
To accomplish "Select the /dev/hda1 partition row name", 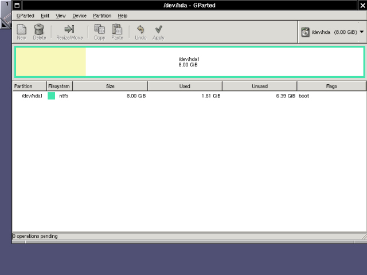I will tap(32, 96).
